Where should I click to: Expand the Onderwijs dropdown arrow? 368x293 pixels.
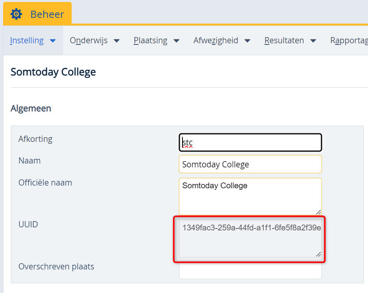117,41
